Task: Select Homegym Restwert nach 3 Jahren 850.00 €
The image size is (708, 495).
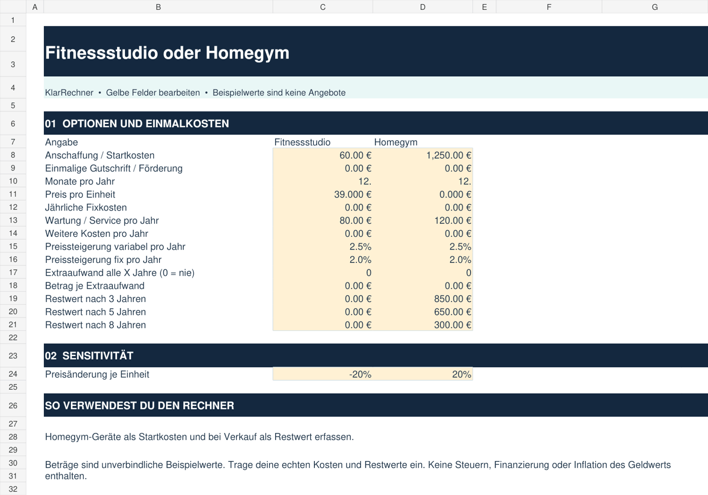Action: pos(423,299)
